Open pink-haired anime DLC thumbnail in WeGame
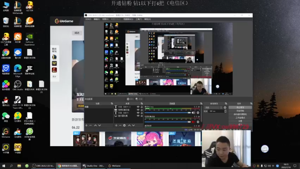 tap(150, 139)
